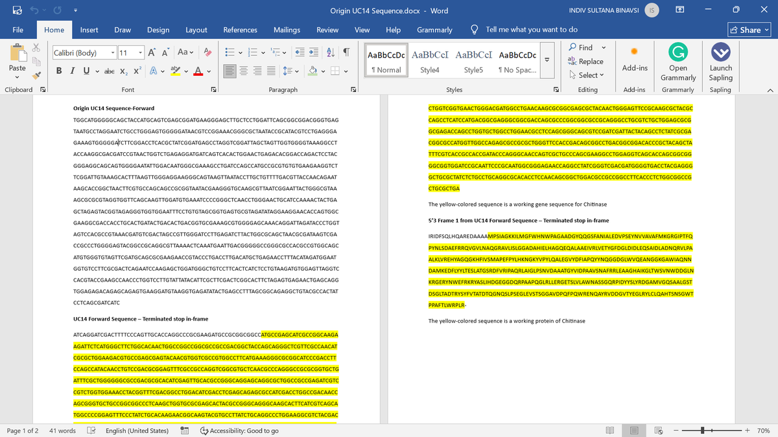This screenshot has height=437, width=778.
Task: Switch to Read Mode view in status bar
Action: (x=609, y=431)
